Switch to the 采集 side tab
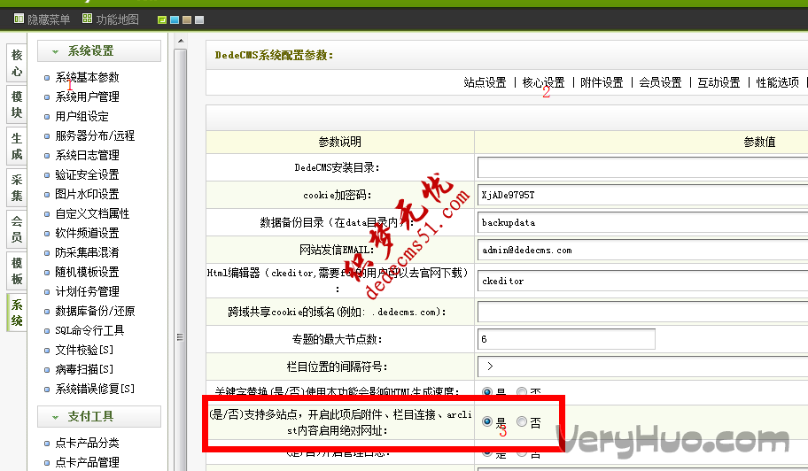The image size is (808, 471). (17, 188)
